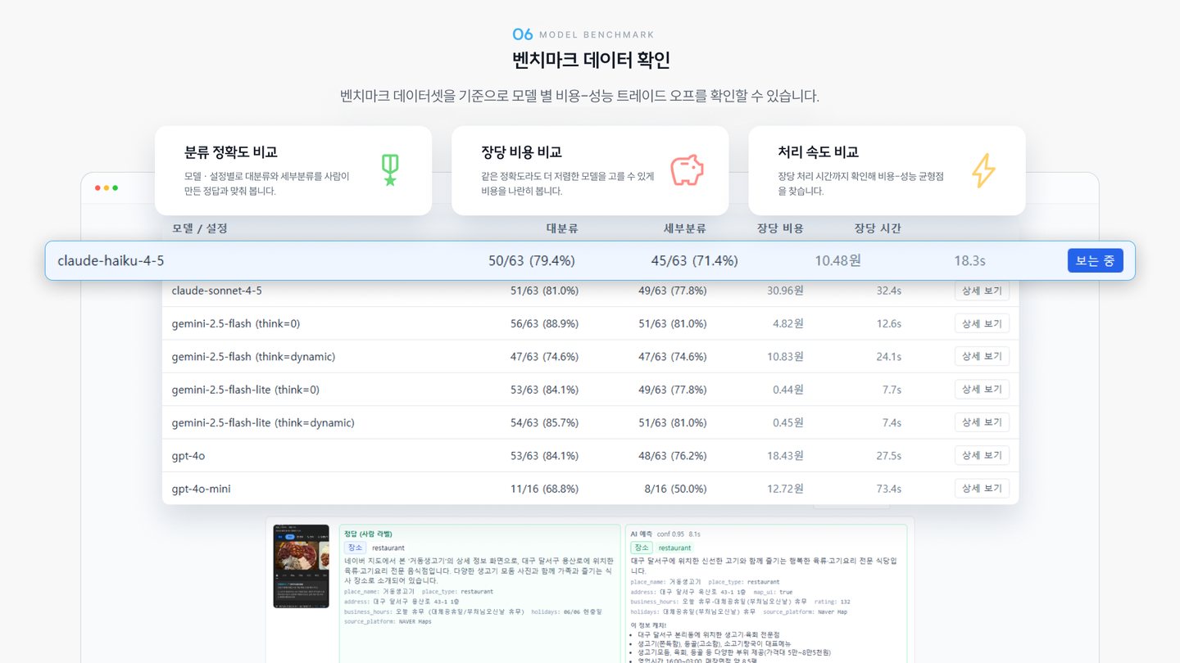Select the claude-sonnet-4-5 model name
The width and height of the screenshot is (1180, 663).
pos(217,291)
